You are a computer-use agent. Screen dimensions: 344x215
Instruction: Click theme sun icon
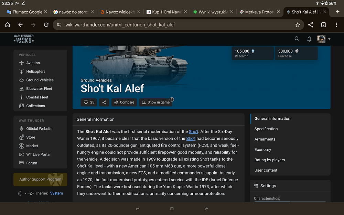click(x=31, y=193)
